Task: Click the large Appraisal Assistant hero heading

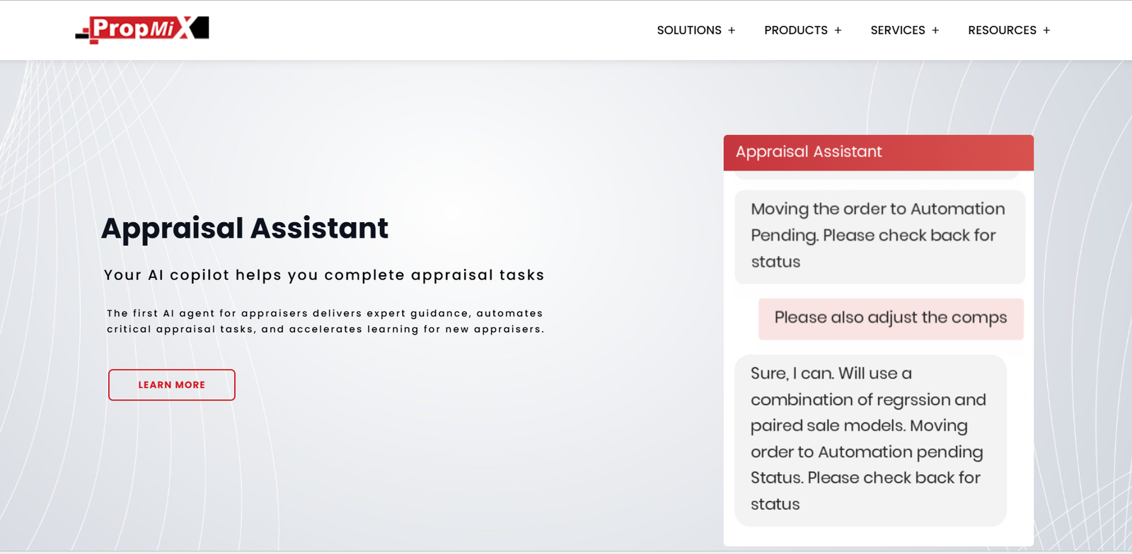Action: pyautogui.click(x=244, y=229)
